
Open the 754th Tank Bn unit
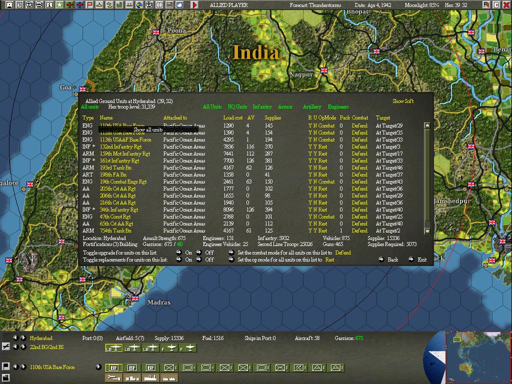115,230
